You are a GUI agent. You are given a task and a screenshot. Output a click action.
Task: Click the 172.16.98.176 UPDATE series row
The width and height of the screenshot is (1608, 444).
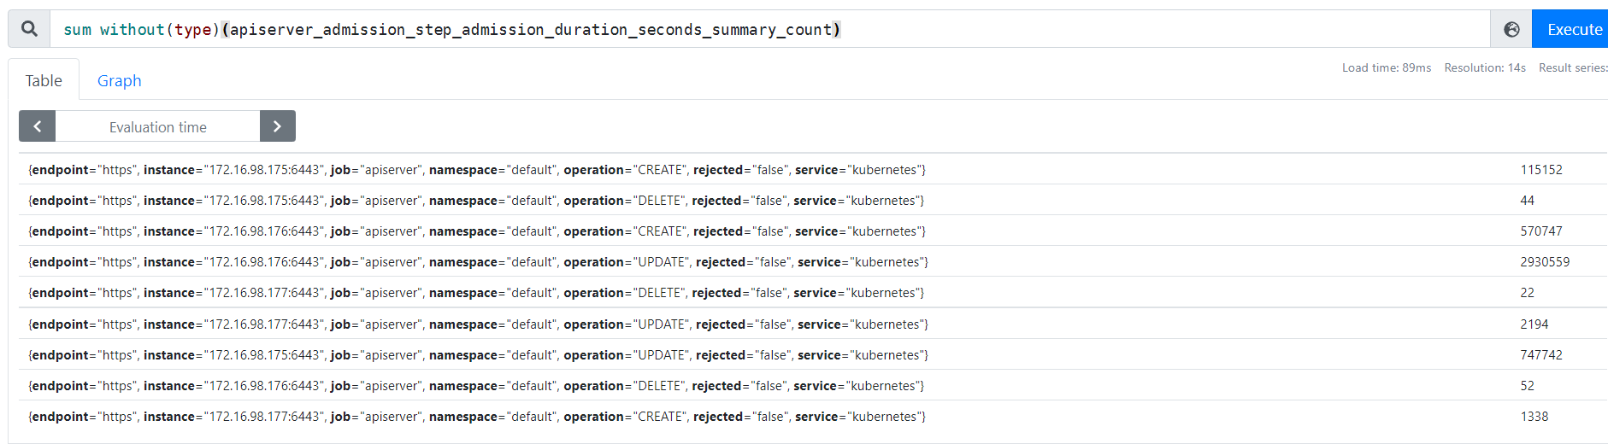(x=478, y=262)
